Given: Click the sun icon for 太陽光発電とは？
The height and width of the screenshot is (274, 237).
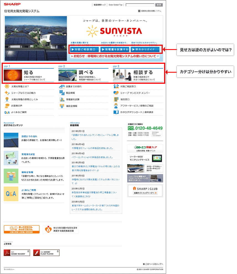Looking at the screenshot, I should pos(7,86).
